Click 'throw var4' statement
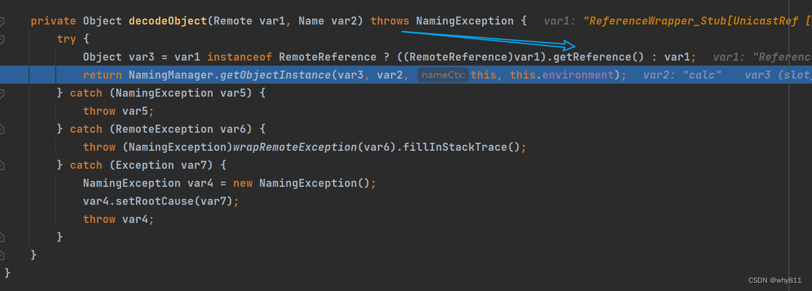 coord(119,219)
